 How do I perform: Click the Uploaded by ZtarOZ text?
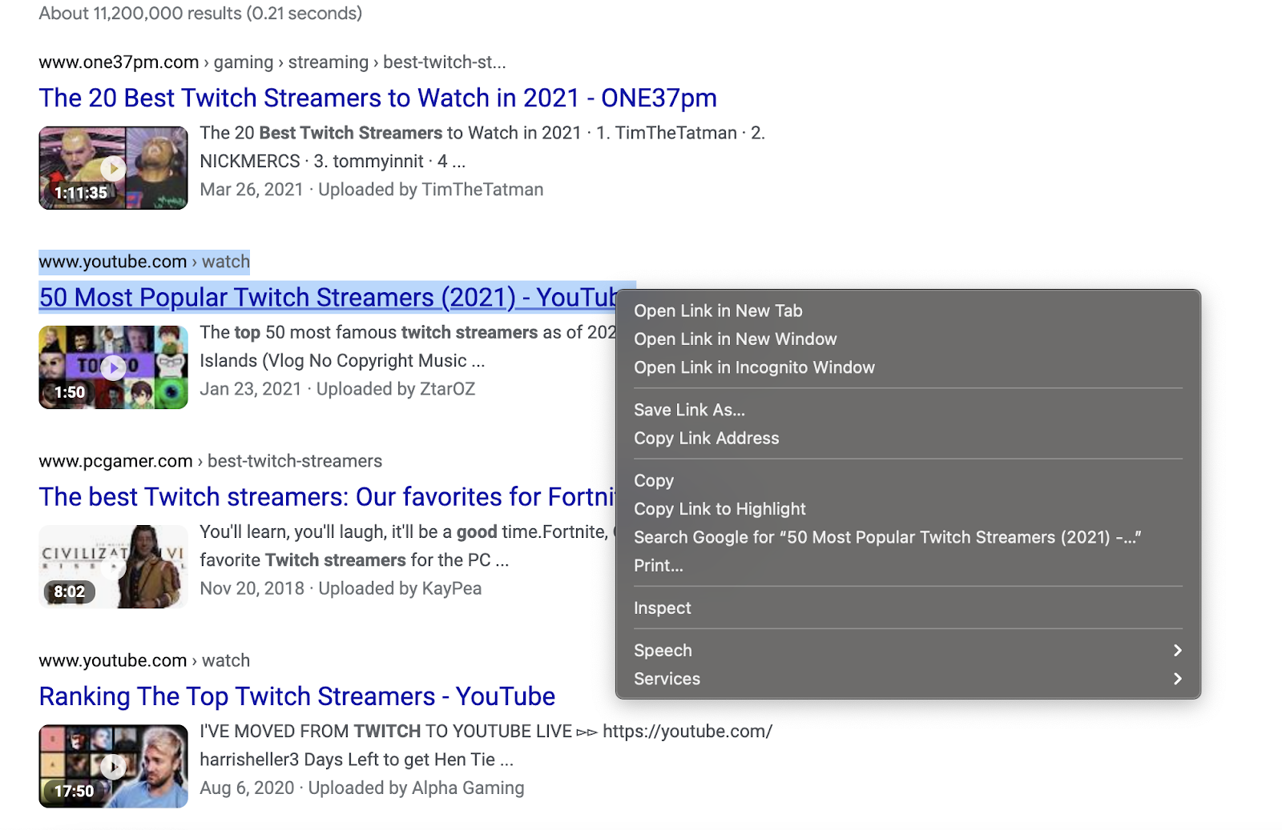396,389
